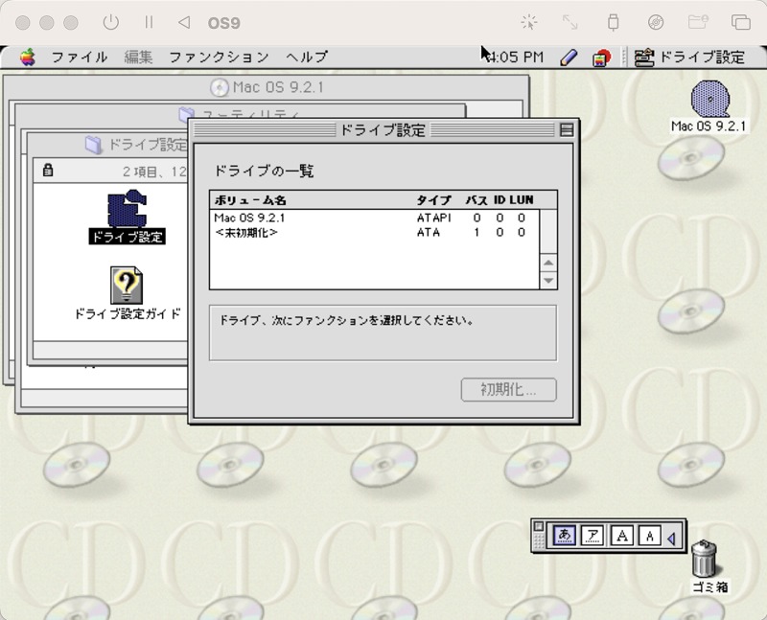Select katakana ア input mode
This screenshot has height=620, width=767.
tap(593, 536)
